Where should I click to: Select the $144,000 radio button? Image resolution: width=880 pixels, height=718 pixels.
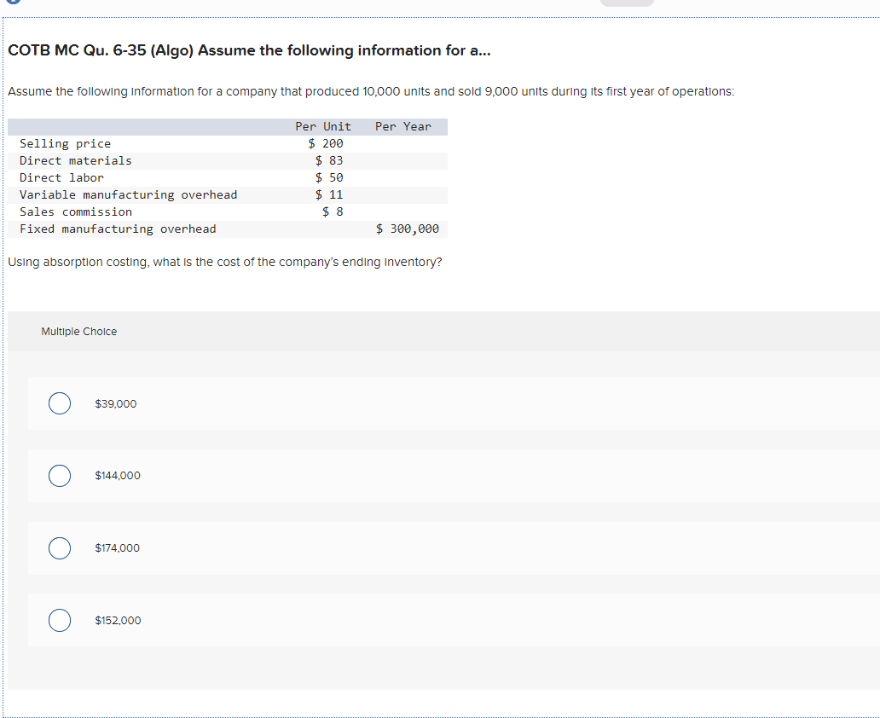pyautogui.click(x=59, y=475)
